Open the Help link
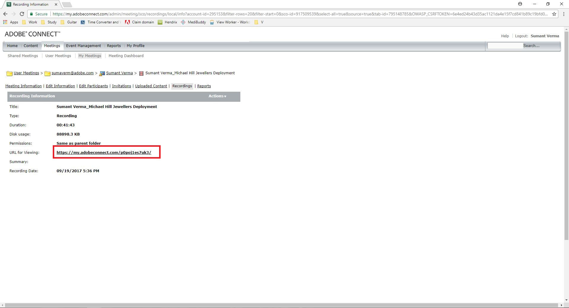The image size is (569, 308). (x=505, y=36)
